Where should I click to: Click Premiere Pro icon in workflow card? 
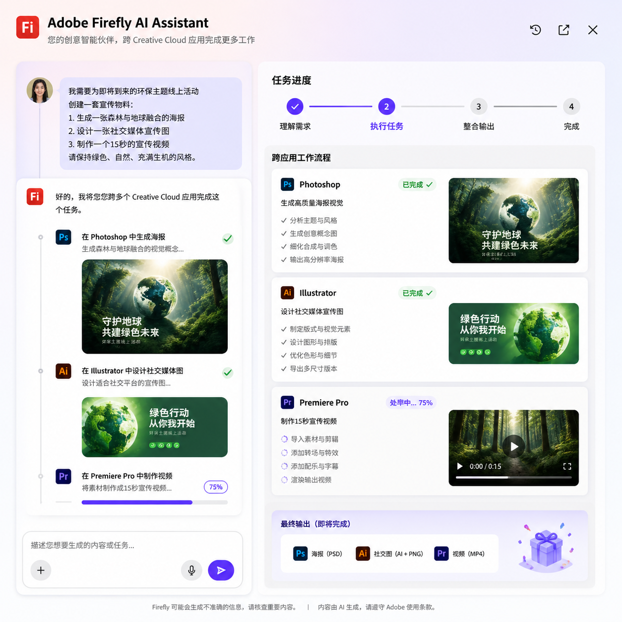point(288,402)
